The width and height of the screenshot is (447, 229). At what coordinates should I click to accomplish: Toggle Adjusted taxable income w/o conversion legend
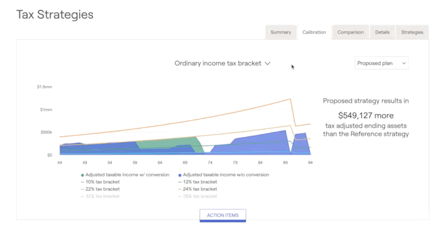tap(226, 175)
